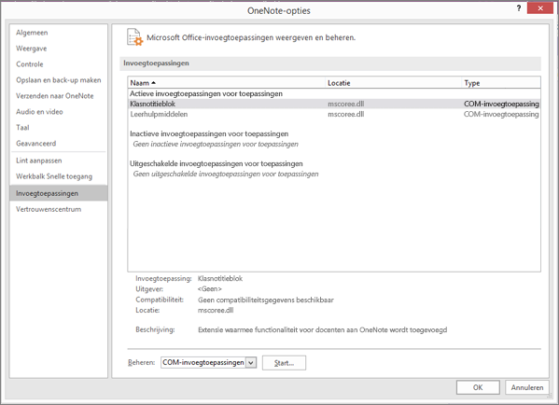Open Werkbalk Snelle toegang settings

tap(54, 176)
